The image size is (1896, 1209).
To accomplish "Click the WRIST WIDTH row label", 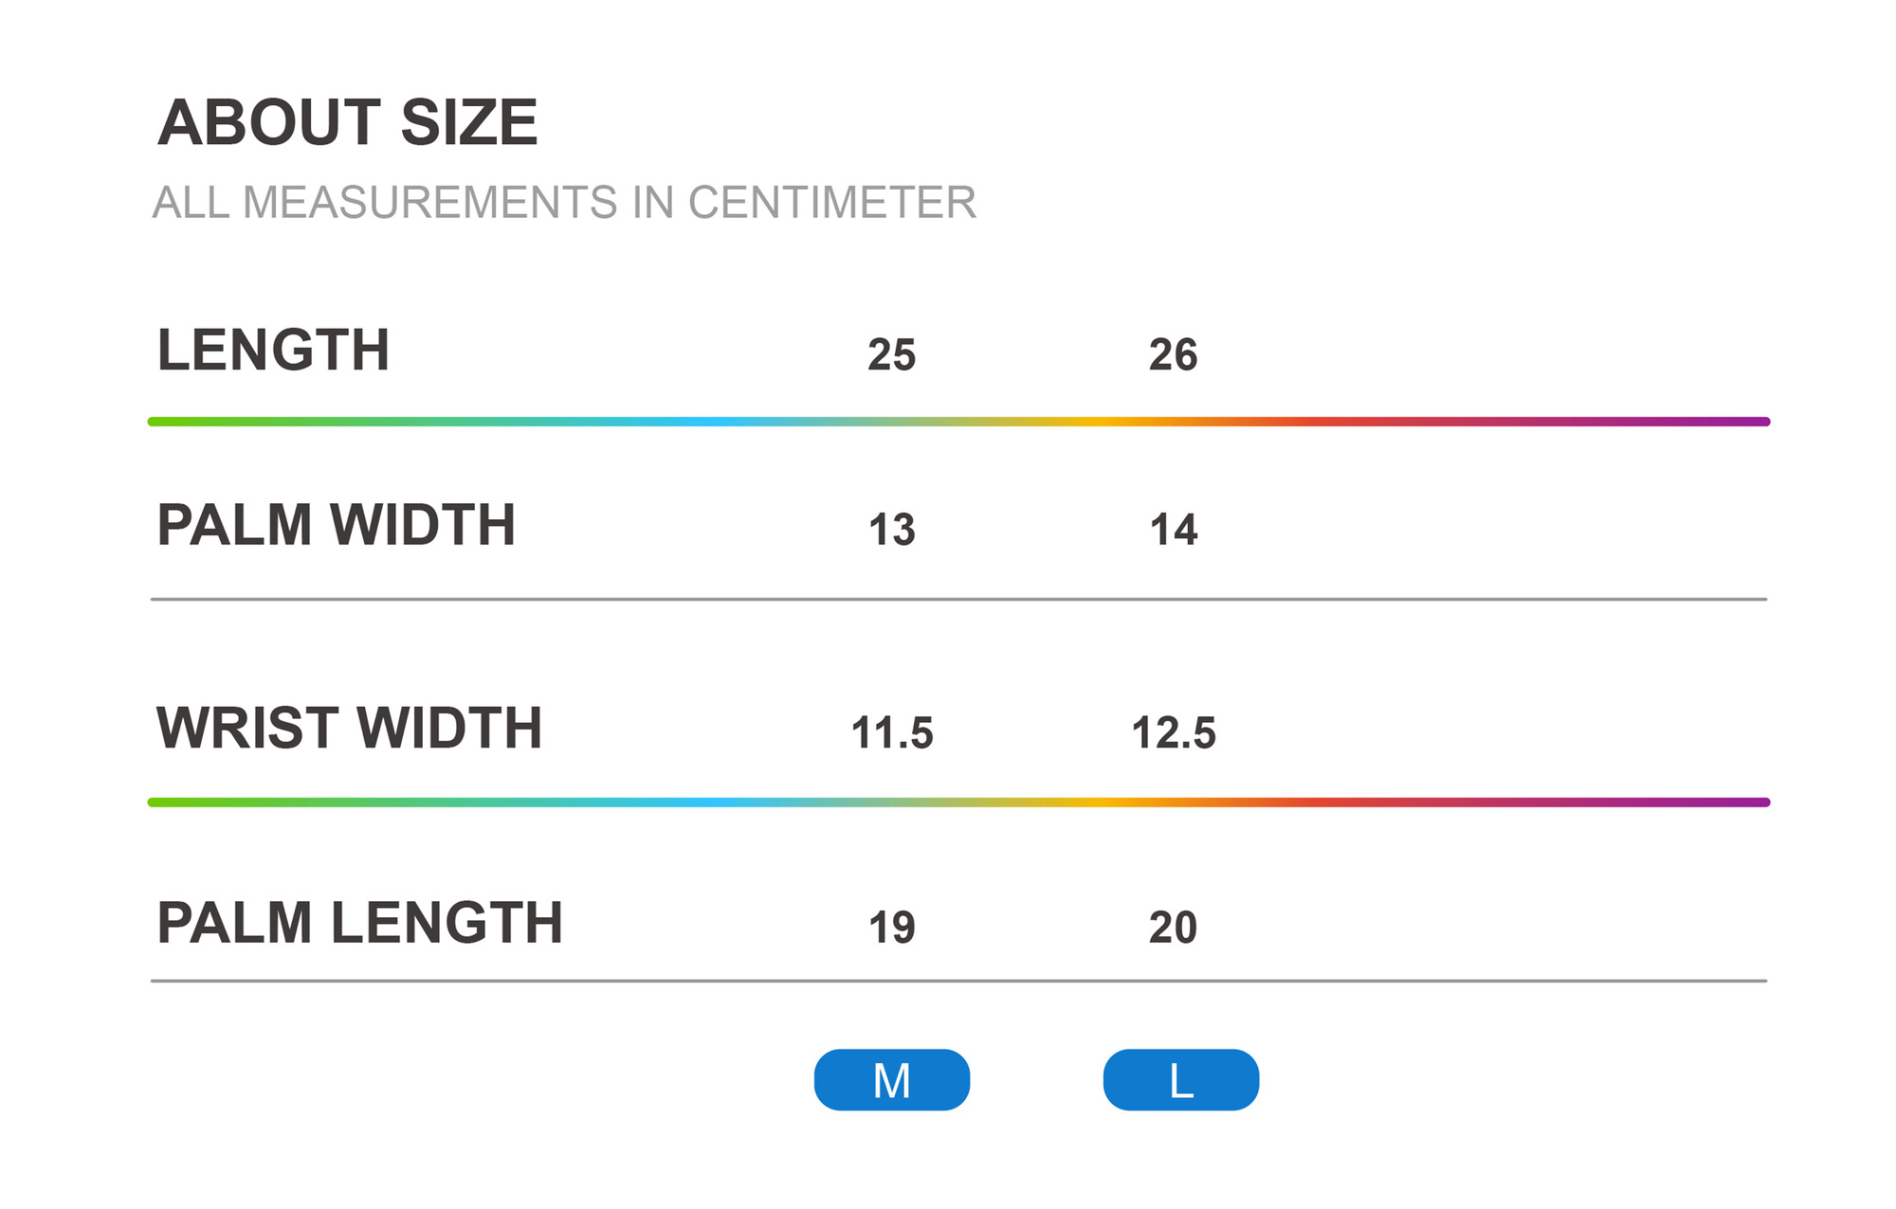I will (x=349, y=728).
